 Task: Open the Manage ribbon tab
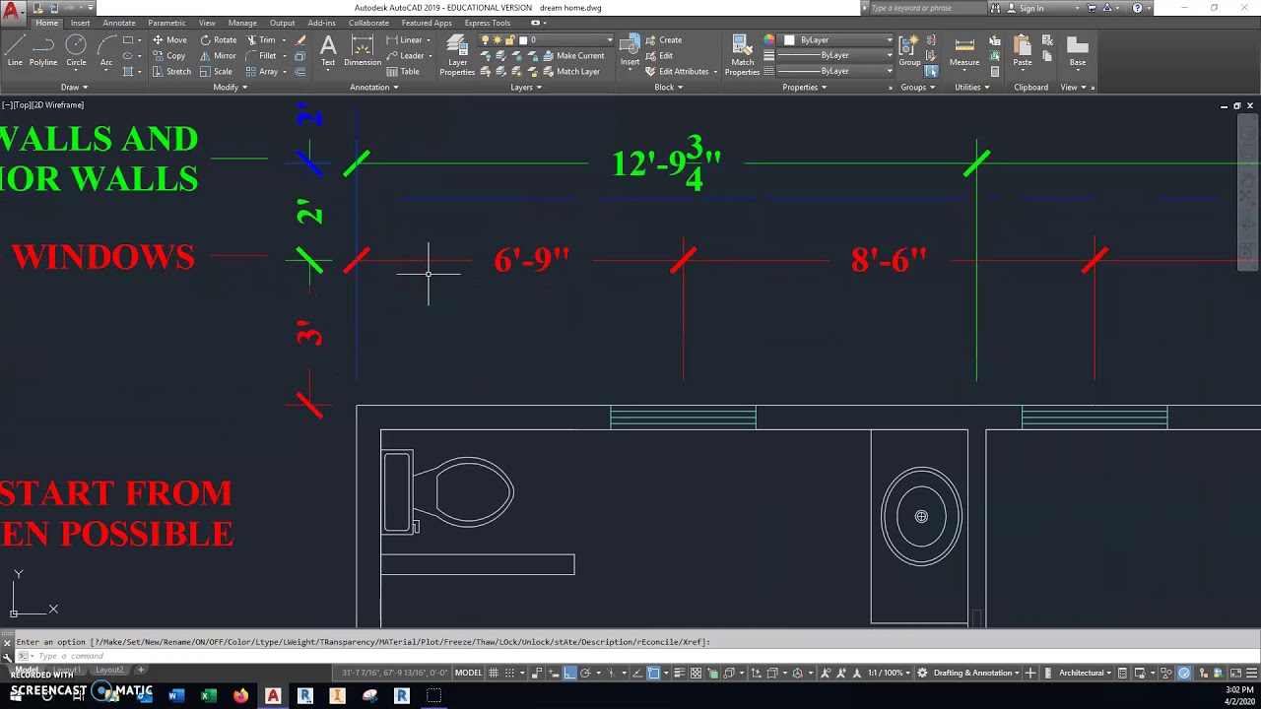point(242,23)
